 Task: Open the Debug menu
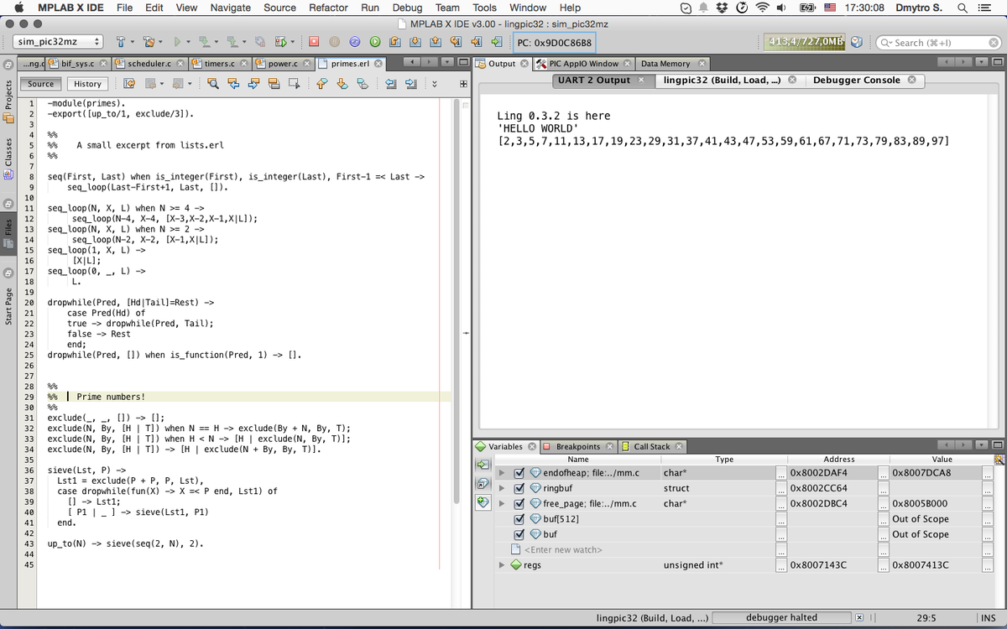[407, 8]
